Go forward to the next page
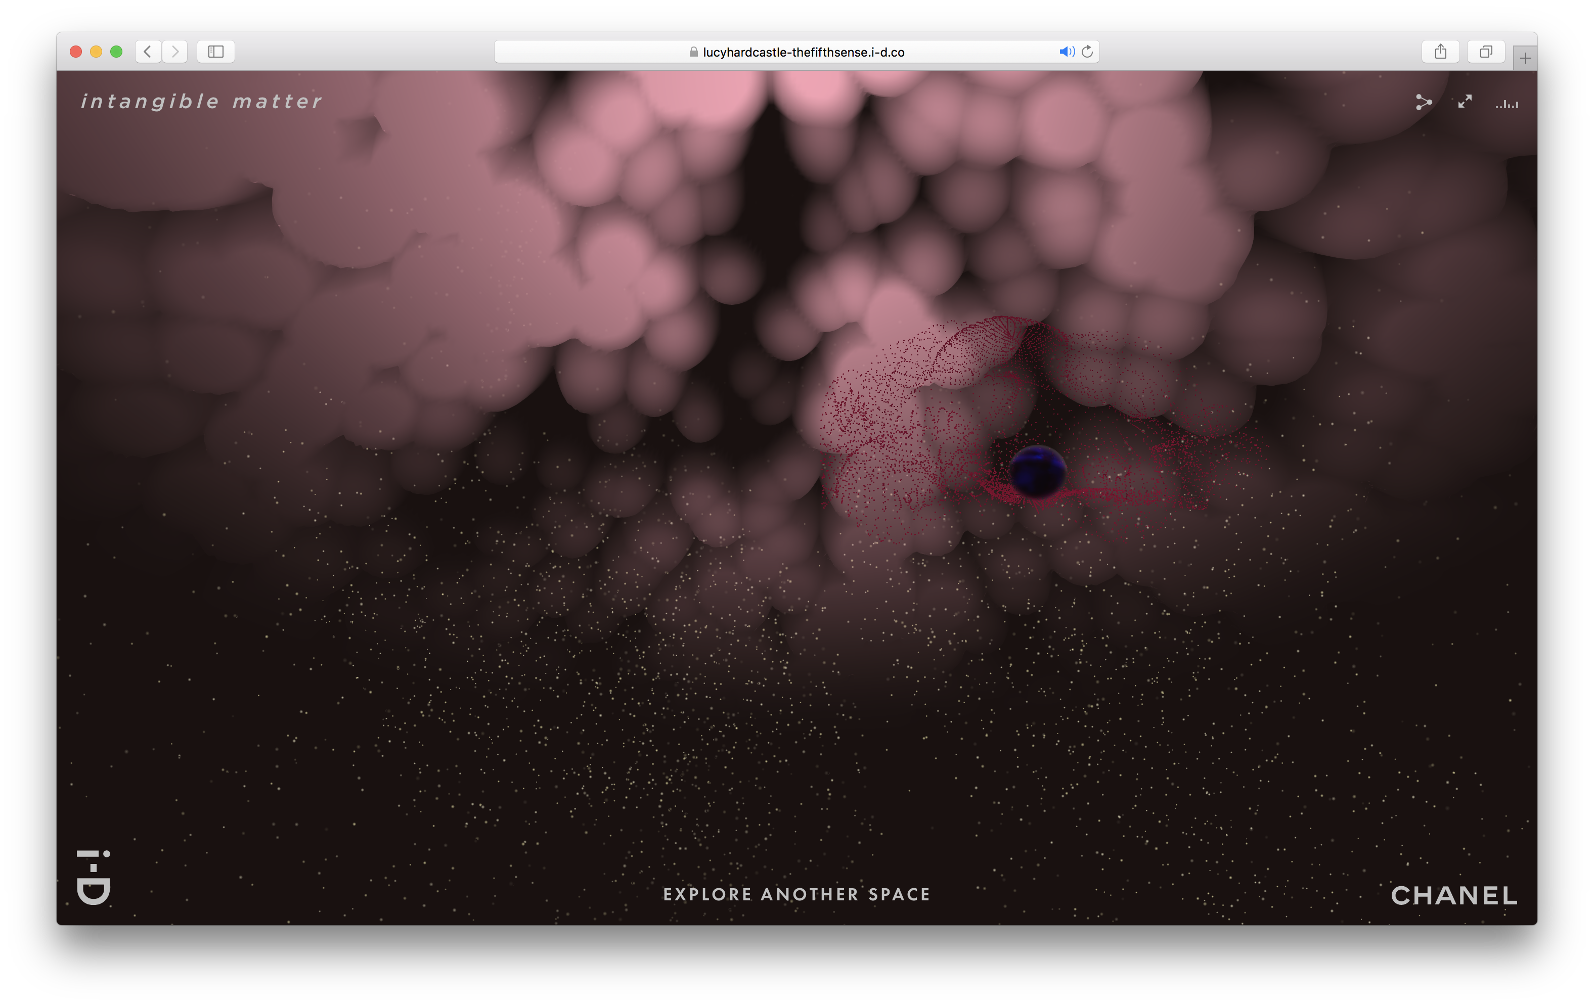1594x1006 pixels. point(175,52)
